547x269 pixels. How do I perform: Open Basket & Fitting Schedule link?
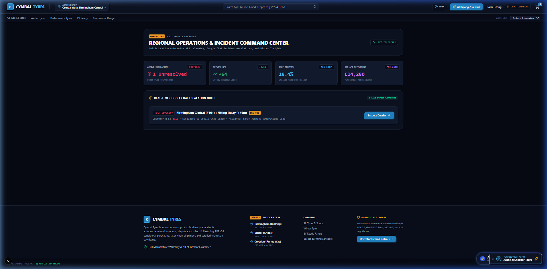318,239
